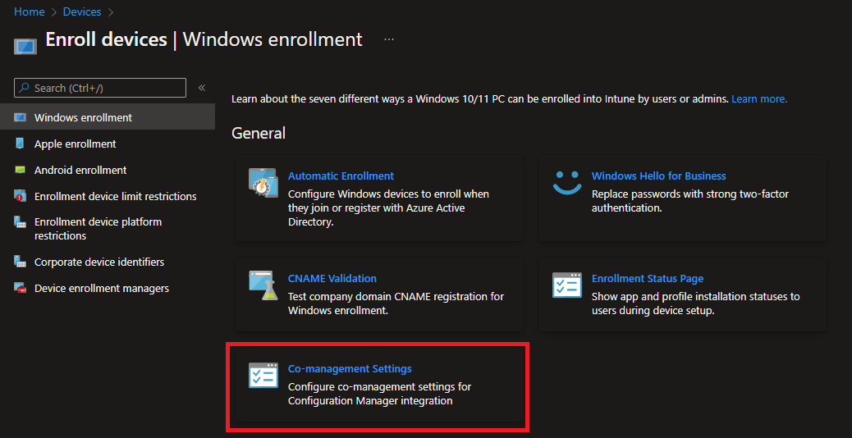The image size is (852, 438).
Task: Click the Corporate device identifiers icon
Action: [20, 262]
